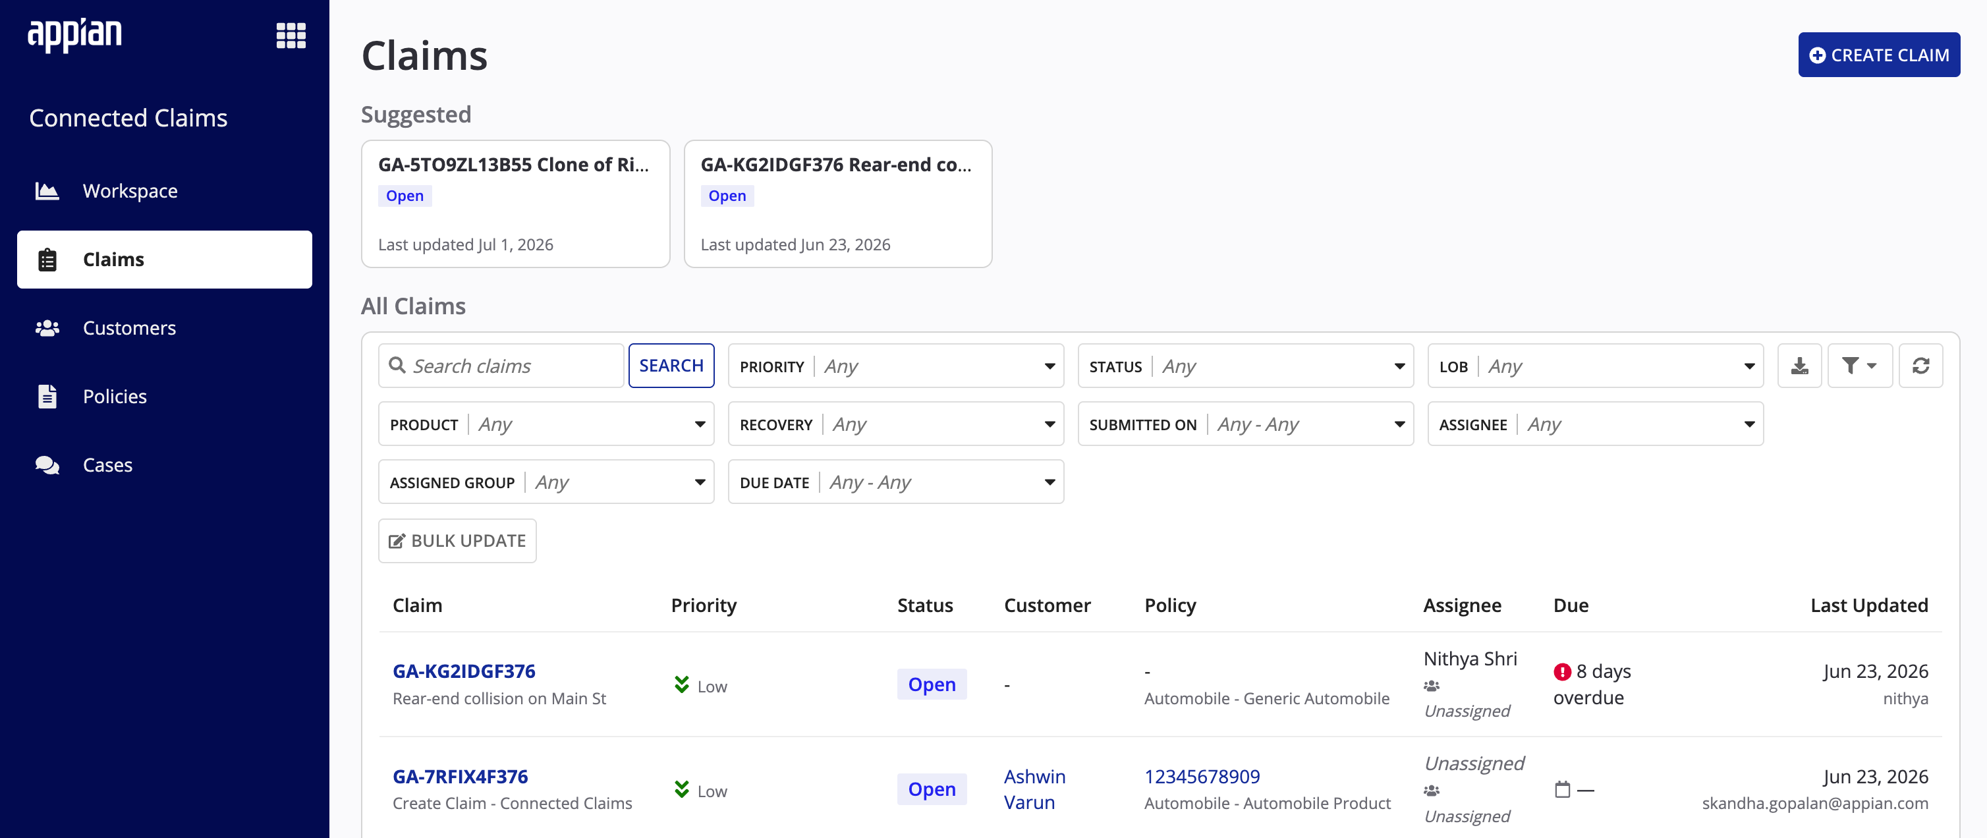Click the red overdue alert icon

(x=1562, y=672)
